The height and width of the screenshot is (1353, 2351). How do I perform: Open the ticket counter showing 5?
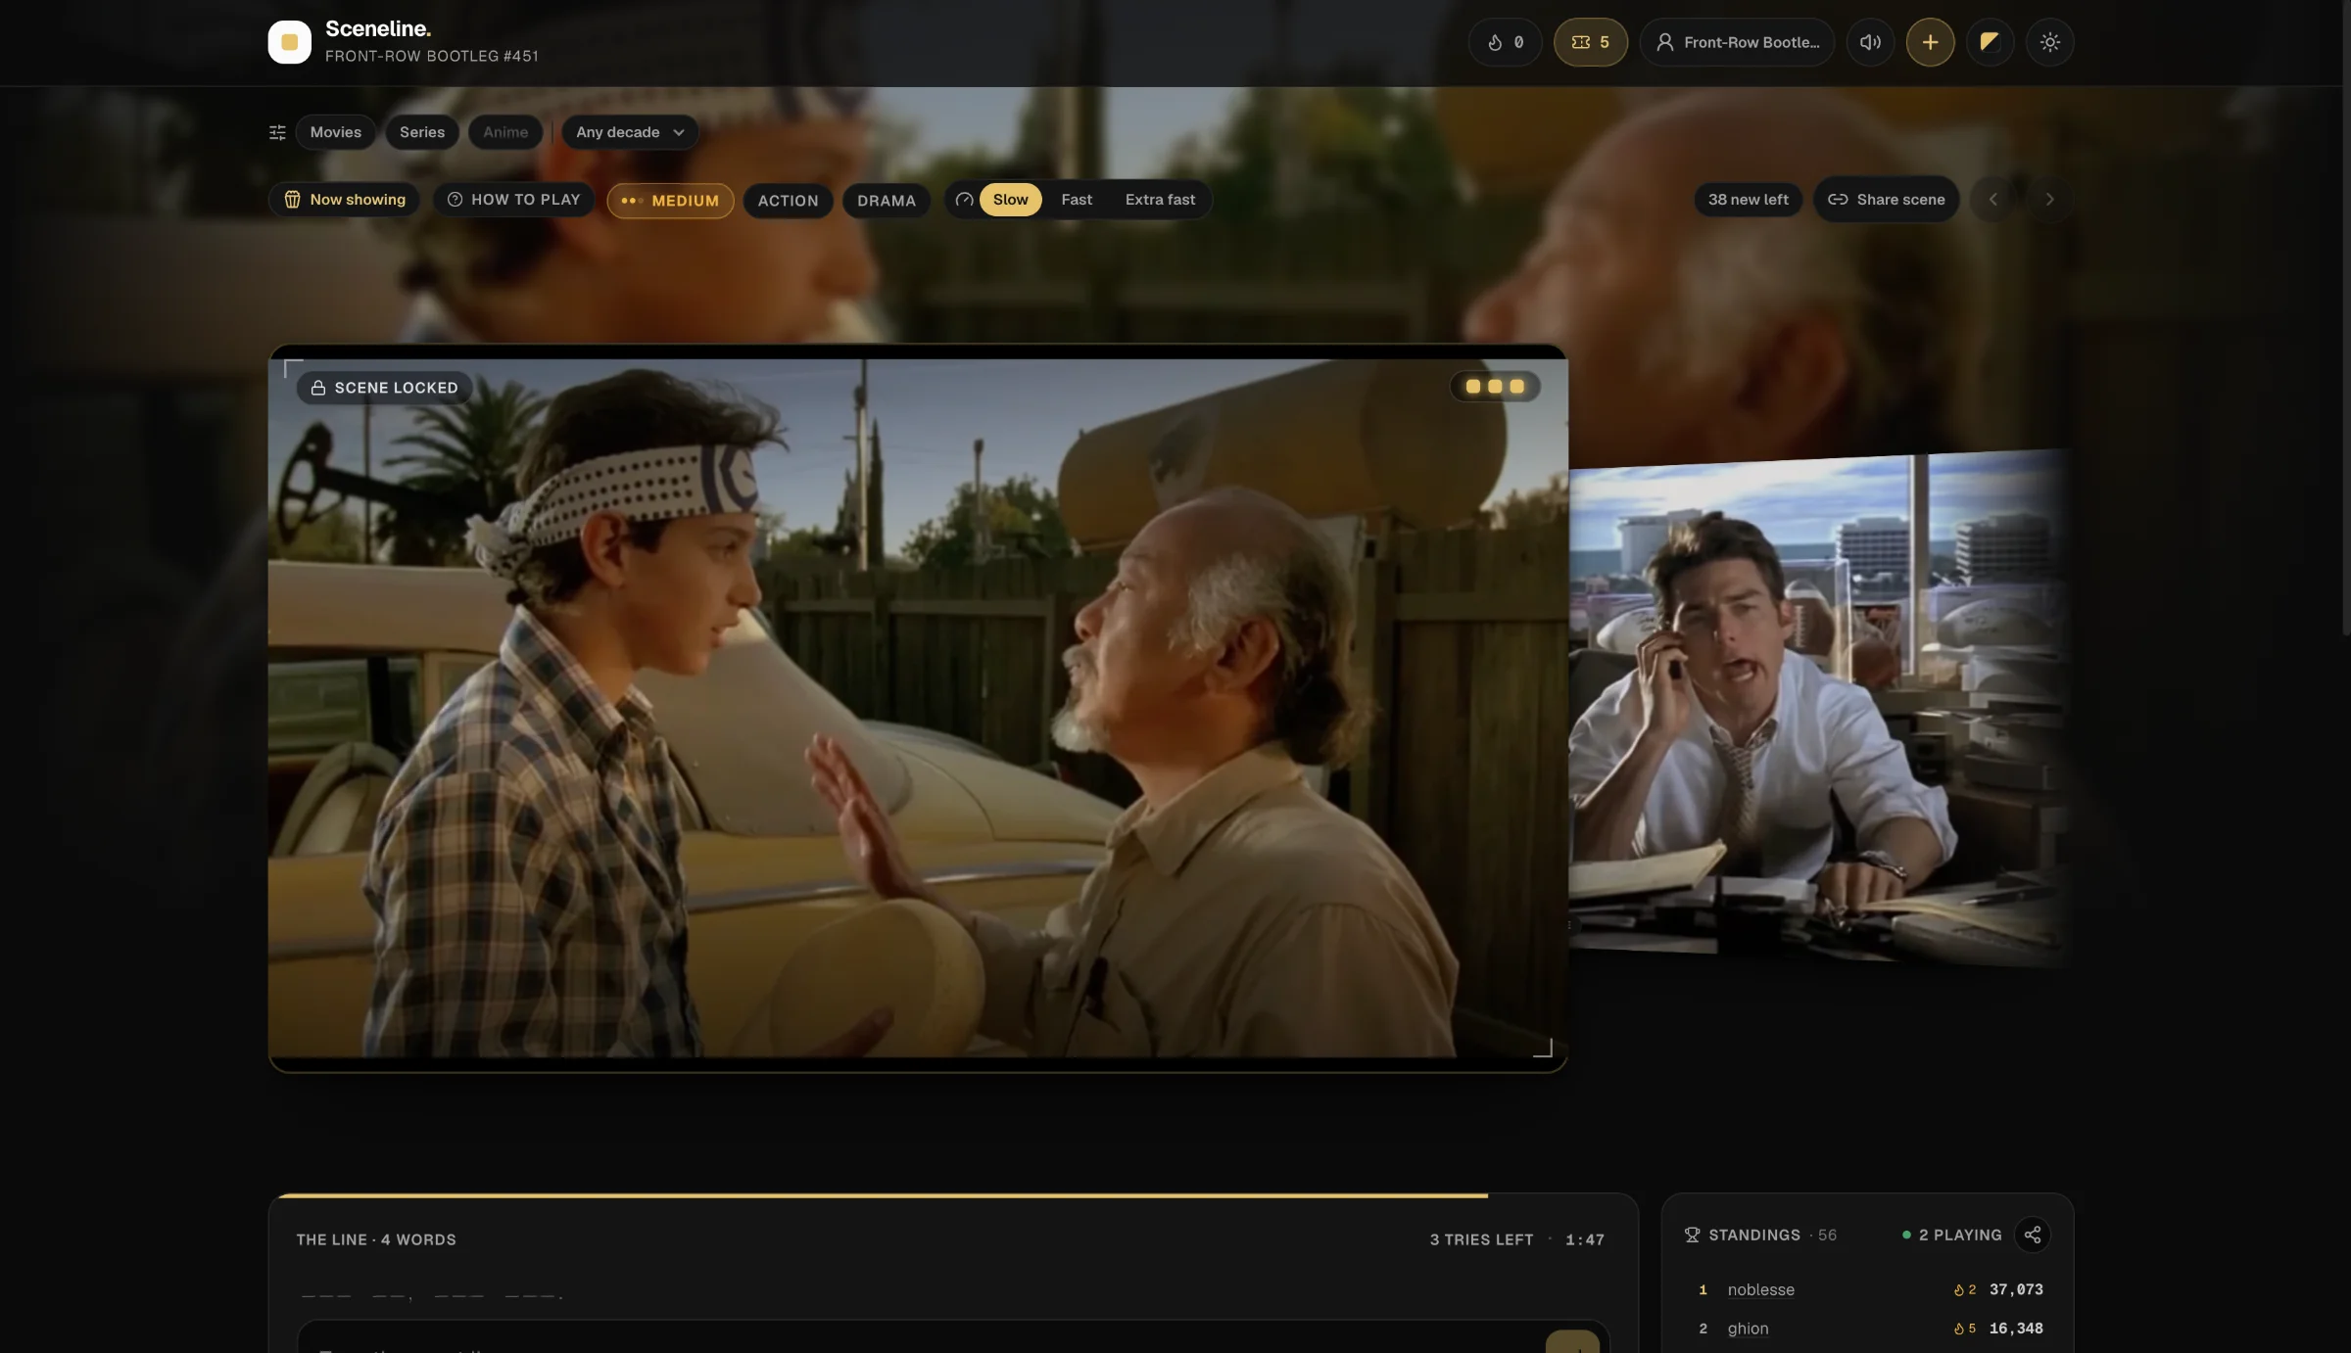(x=1590, y=42)
